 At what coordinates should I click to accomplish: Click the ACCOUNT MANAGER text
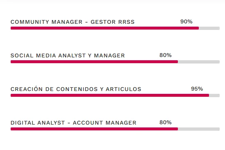pos(105,123)
